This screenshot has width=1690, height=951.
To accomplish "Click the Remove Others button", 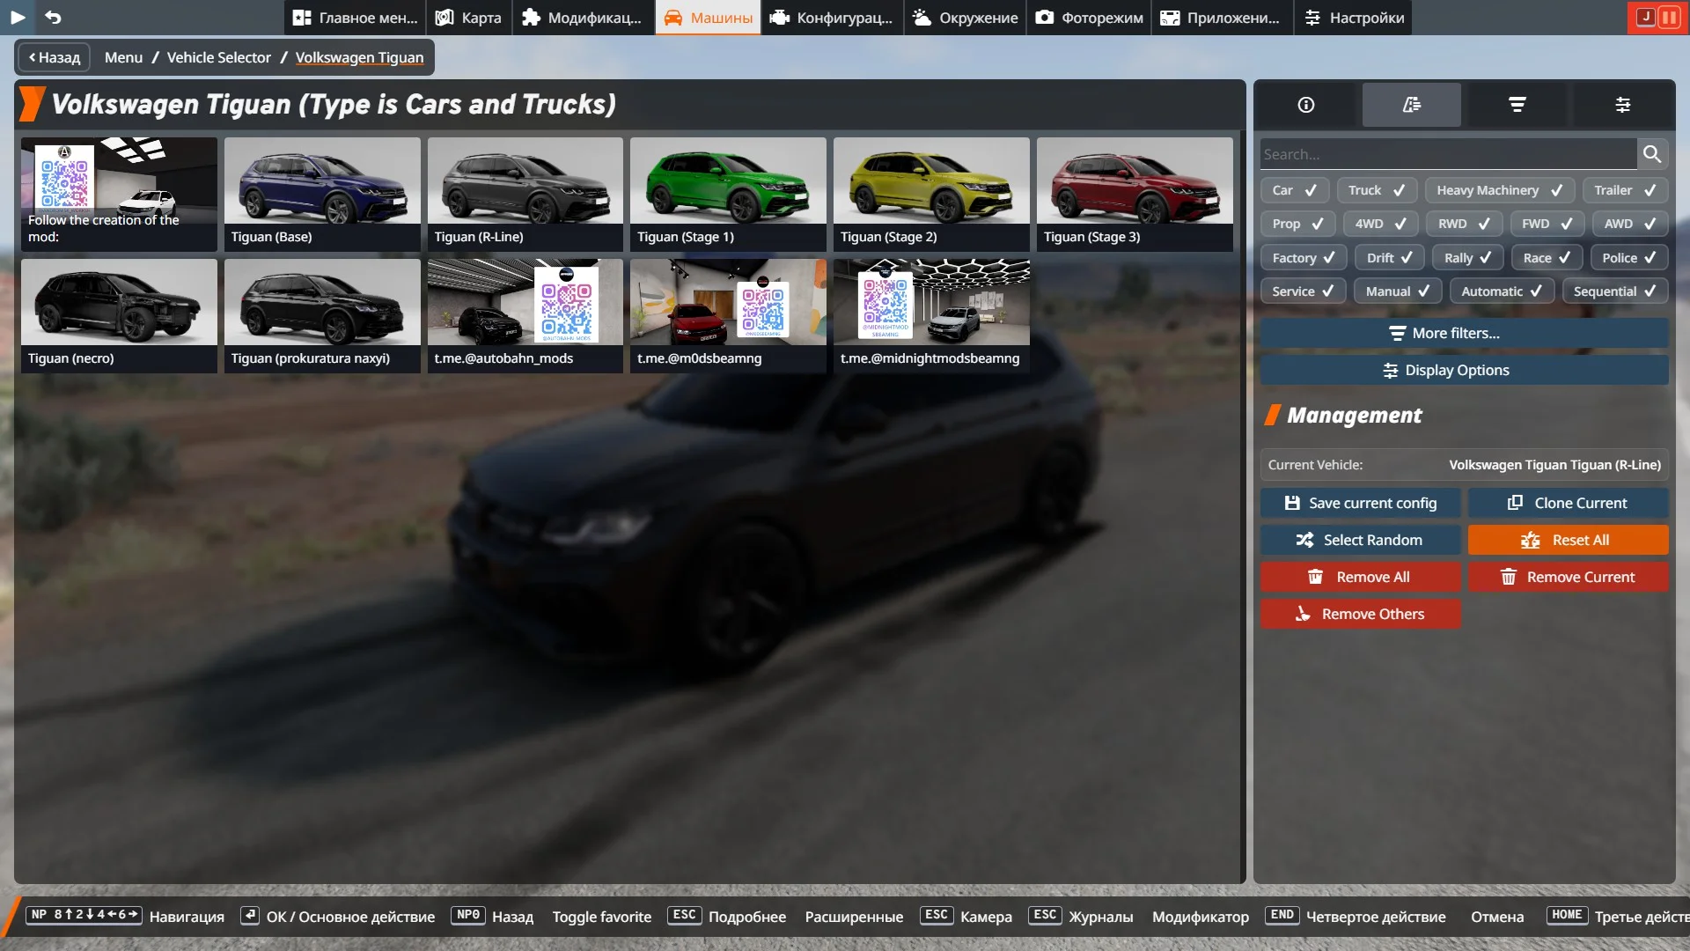I will pyautogui.click(x=1360, y=614).
